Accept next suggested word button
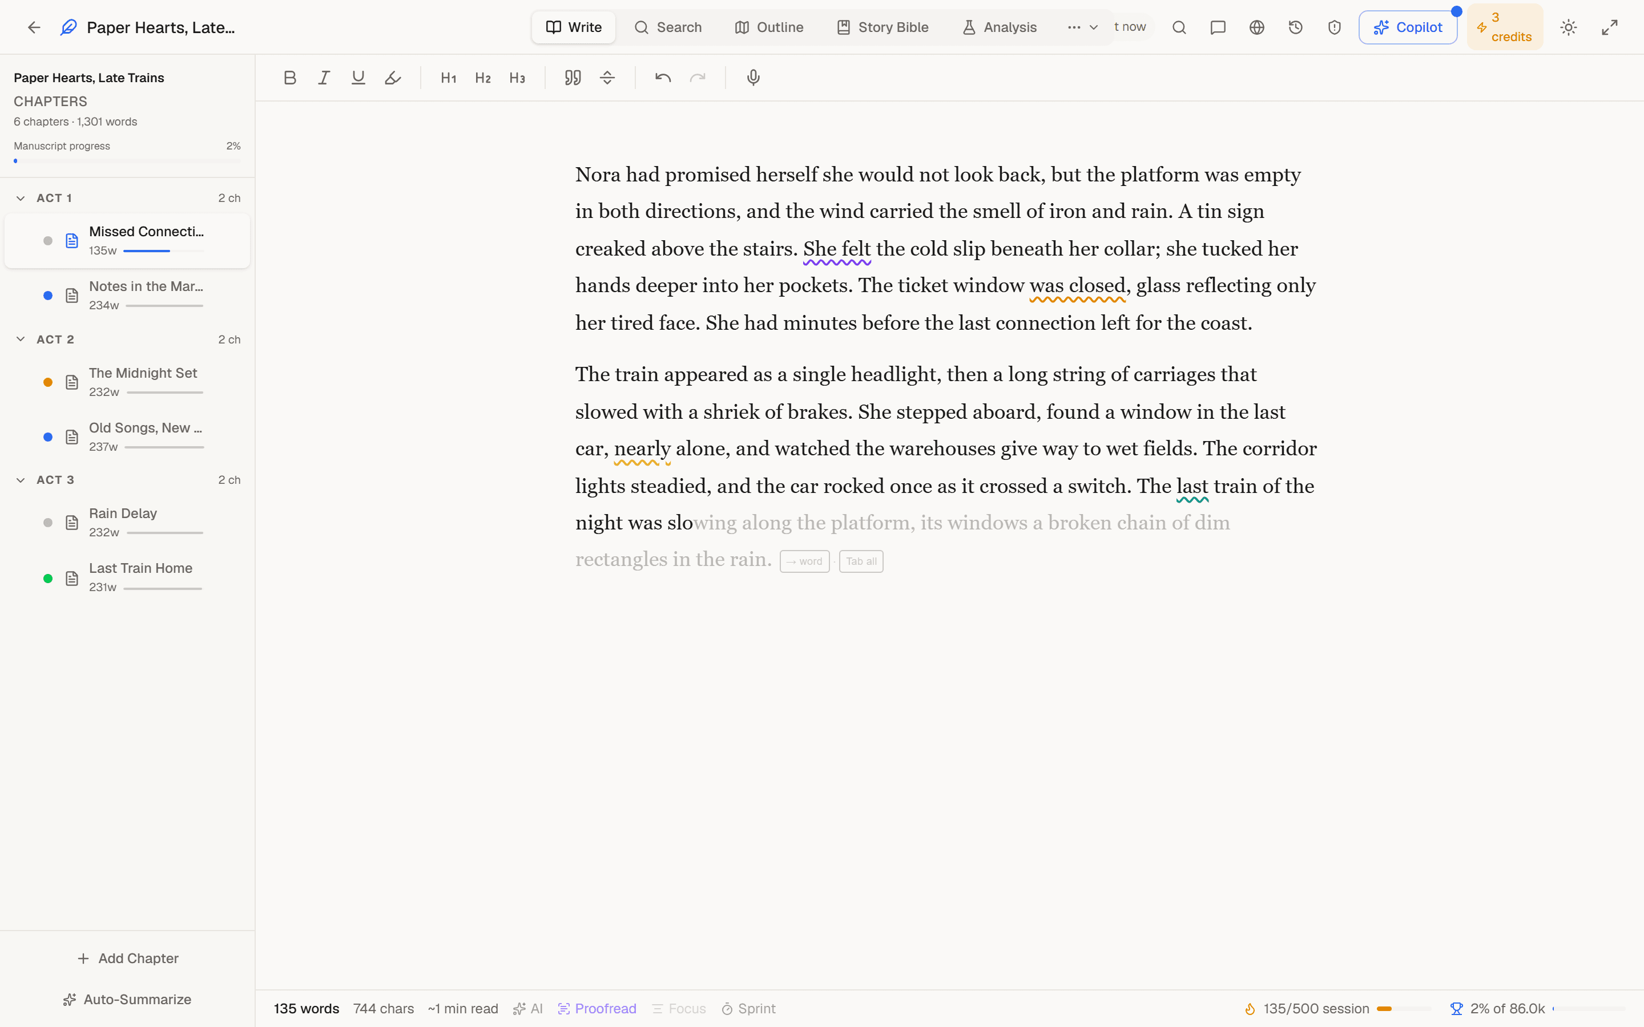This screenshot has width=1644, height=1027. (x=804, y=561)
